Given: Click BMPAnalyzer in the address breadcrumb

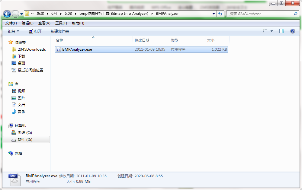Looking at the screenshot, I should (x=167, y=14).
